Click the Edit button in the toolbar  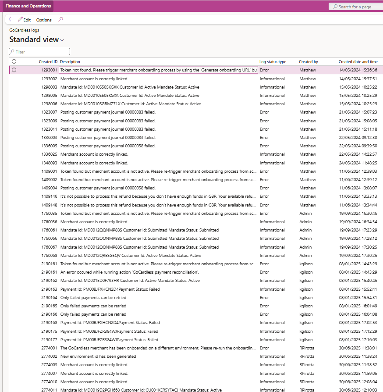click(25, 20)
